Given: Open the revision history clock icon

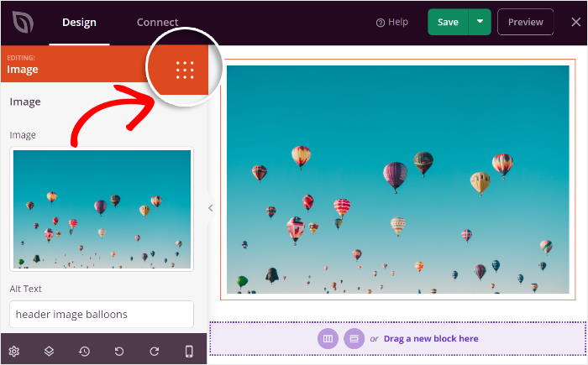Looking at the screenshot, I should [84, 351].
